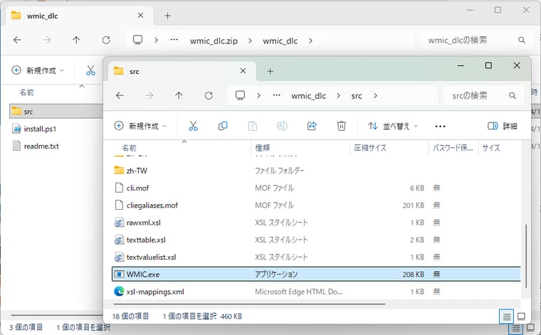Click the paste icon in src toolbar
This screenshot has height=335, width=541.
253,126
